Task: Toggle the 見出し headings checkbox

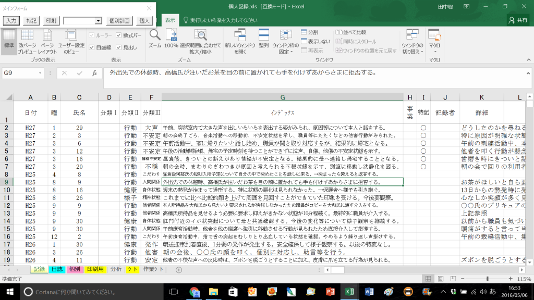Action: coord(118,47)
